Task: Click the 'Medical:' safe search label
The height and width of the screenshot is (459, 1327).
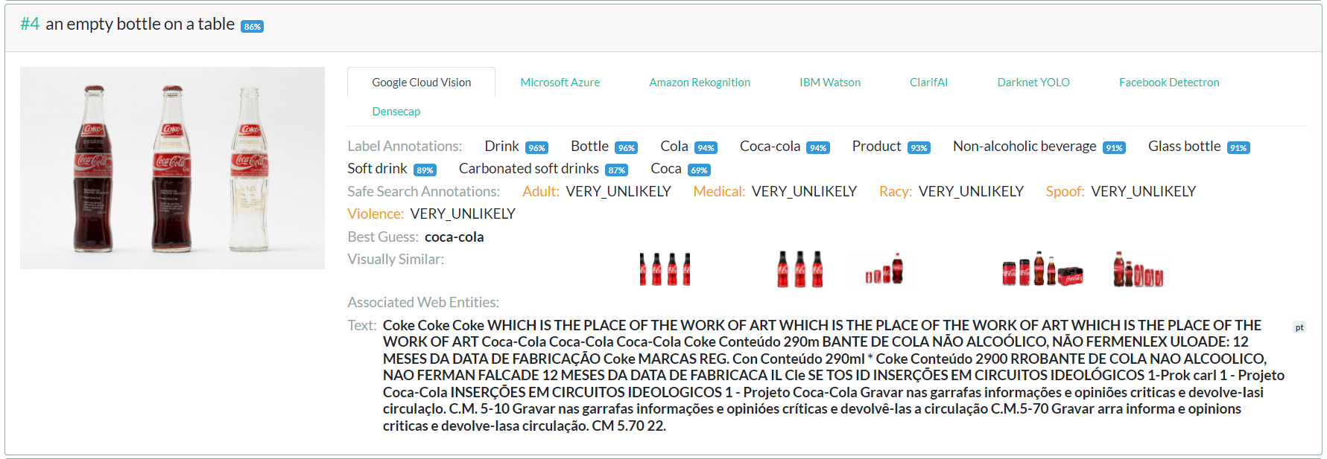Action: tap(719, 192)
